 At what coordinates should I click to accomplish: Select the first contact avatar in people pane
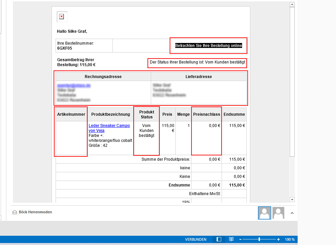[265, 213]
